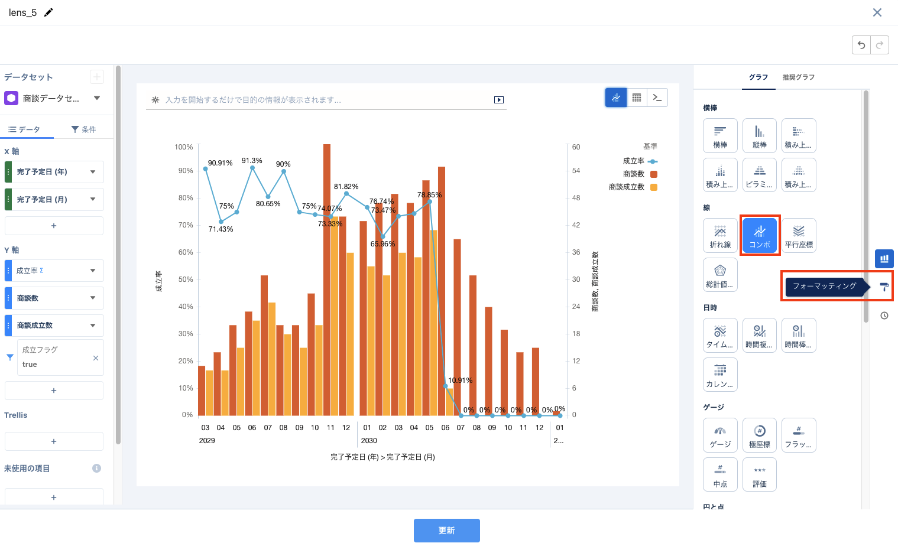Open the 商談成立数 measure dropdown

(x=93, y=326)
